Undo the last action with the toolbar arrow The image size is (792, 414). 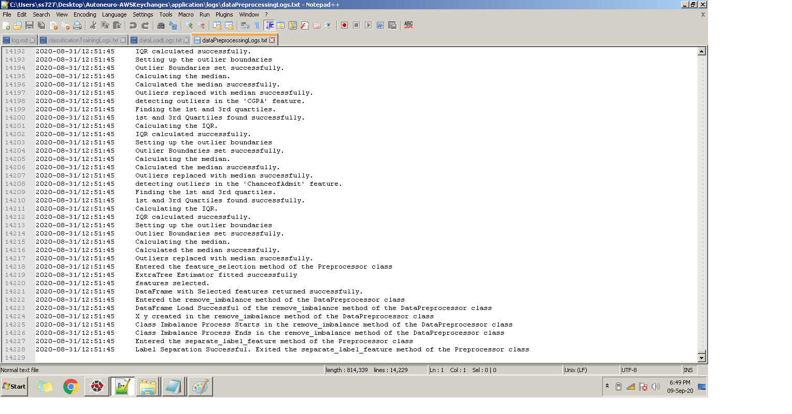133,25
